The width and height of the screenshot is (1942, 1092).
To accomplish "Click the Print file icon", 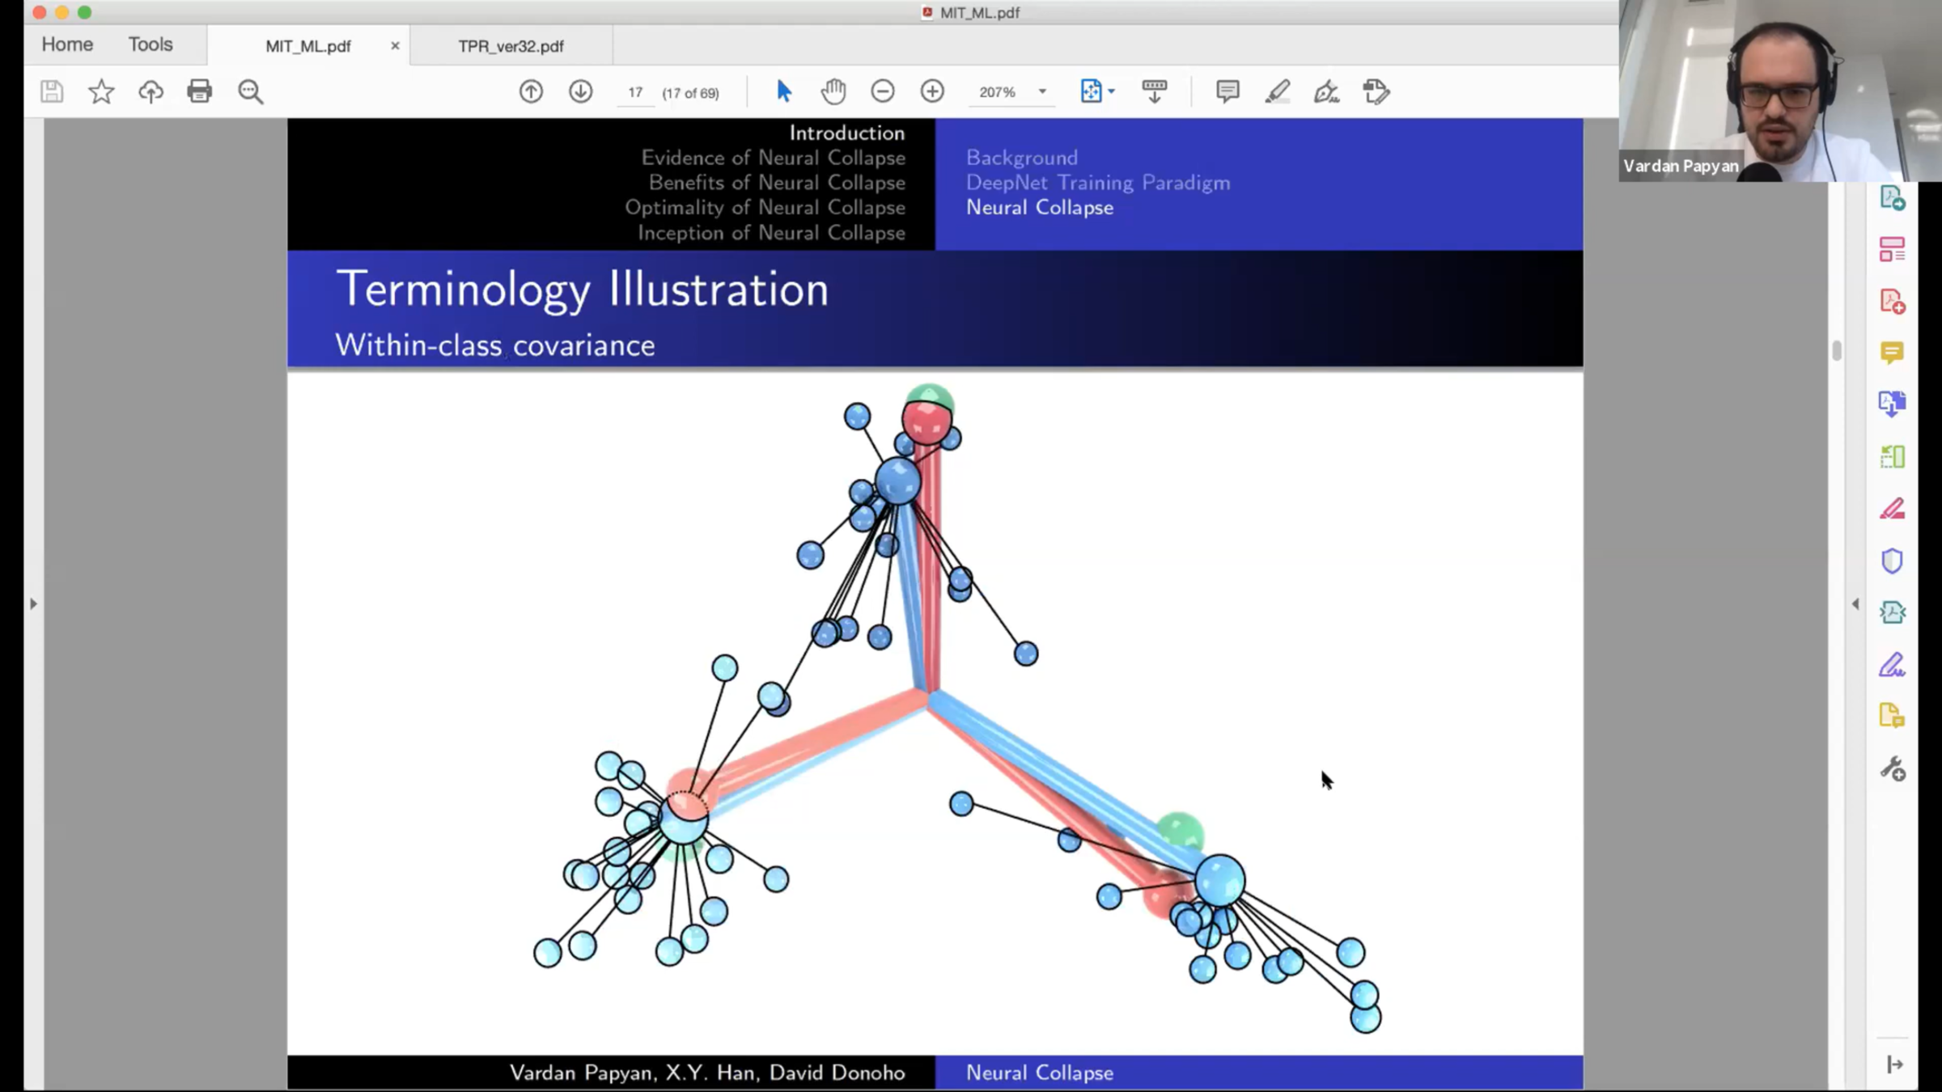I will click(199, 91).
